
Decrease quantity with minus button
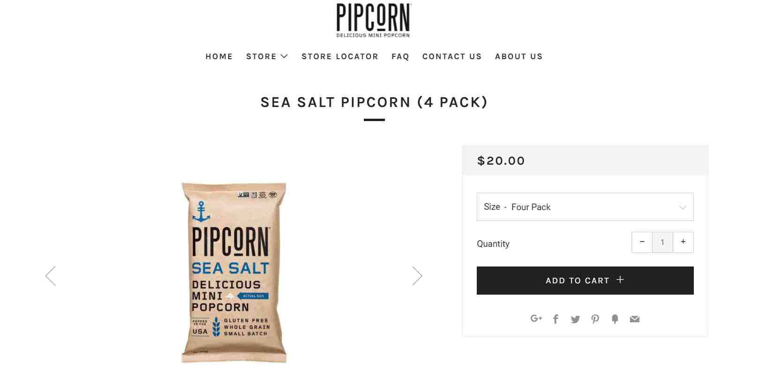(642, 242)
